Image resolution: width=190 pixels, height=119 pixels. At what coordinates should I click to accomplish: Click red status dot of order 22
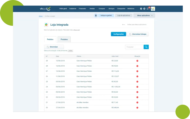pos(137,97)
